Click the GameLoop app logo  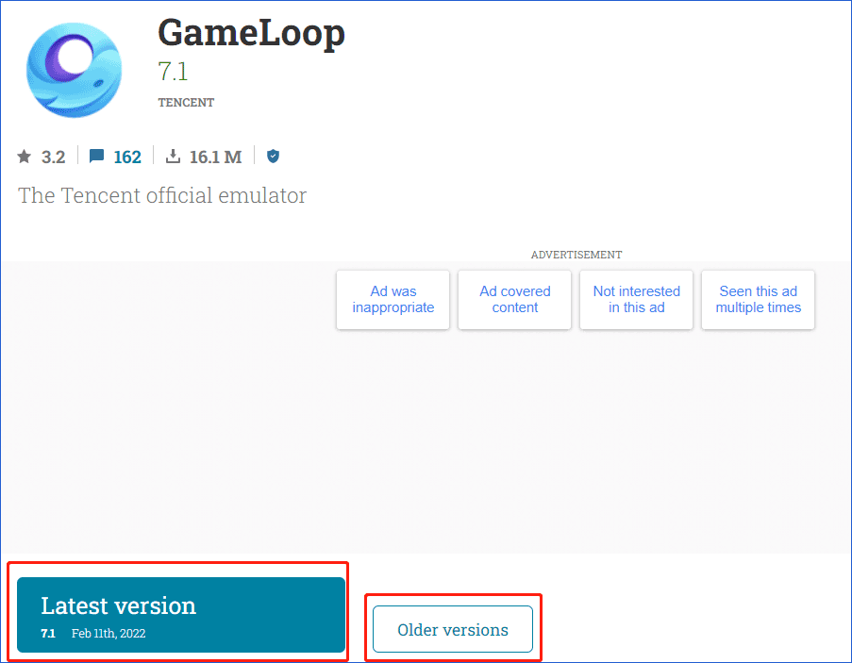click(x=74, y=70)
